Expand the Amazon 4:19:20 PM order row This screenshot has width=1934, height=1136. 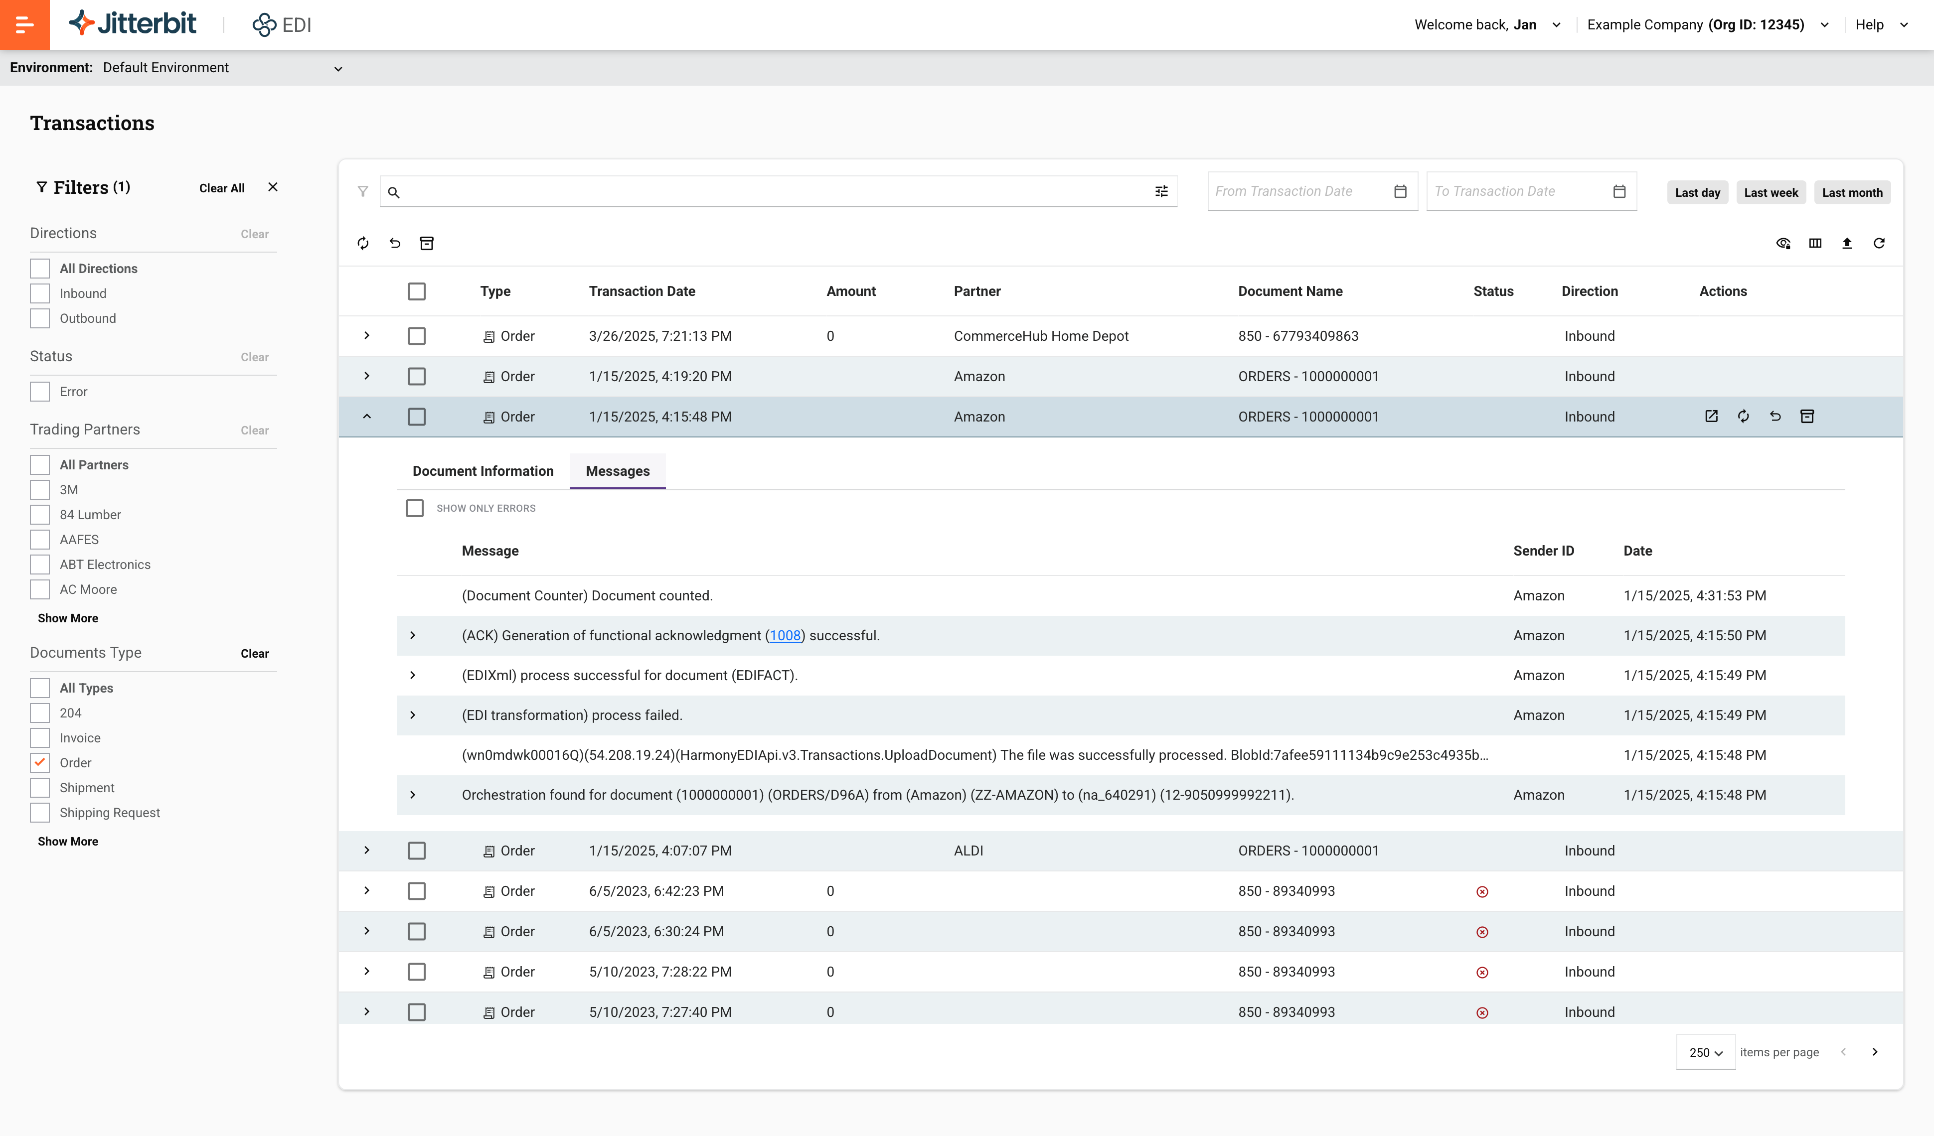tap(367, 376)
